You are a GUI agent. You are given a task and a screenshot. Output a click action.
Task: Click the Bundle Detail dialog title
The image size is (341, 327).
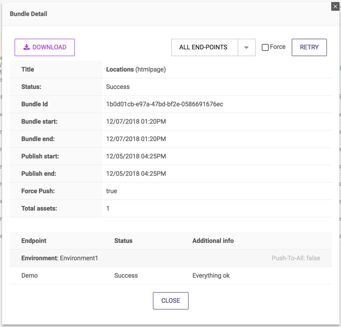pos(28,14)
